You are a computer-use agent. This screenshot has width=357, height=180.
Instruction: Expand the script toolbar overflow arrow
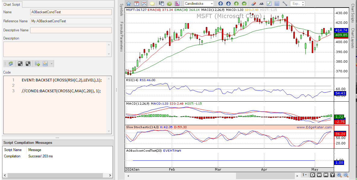pyautogui.click(x=52, y=64)
